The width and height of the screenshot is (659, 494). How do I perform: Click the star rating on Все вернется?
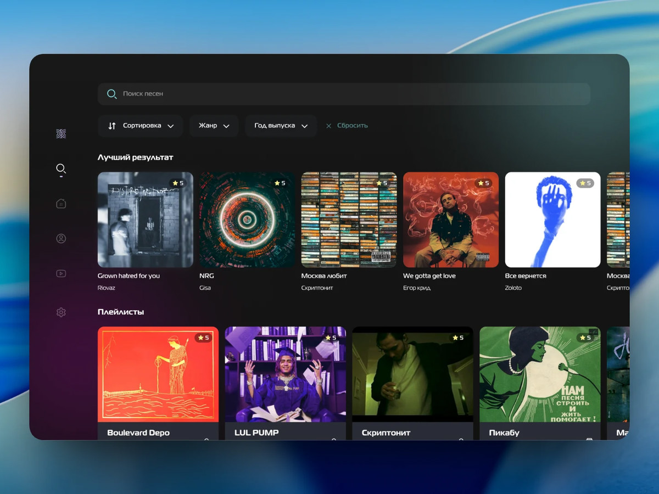coord(585,183)
